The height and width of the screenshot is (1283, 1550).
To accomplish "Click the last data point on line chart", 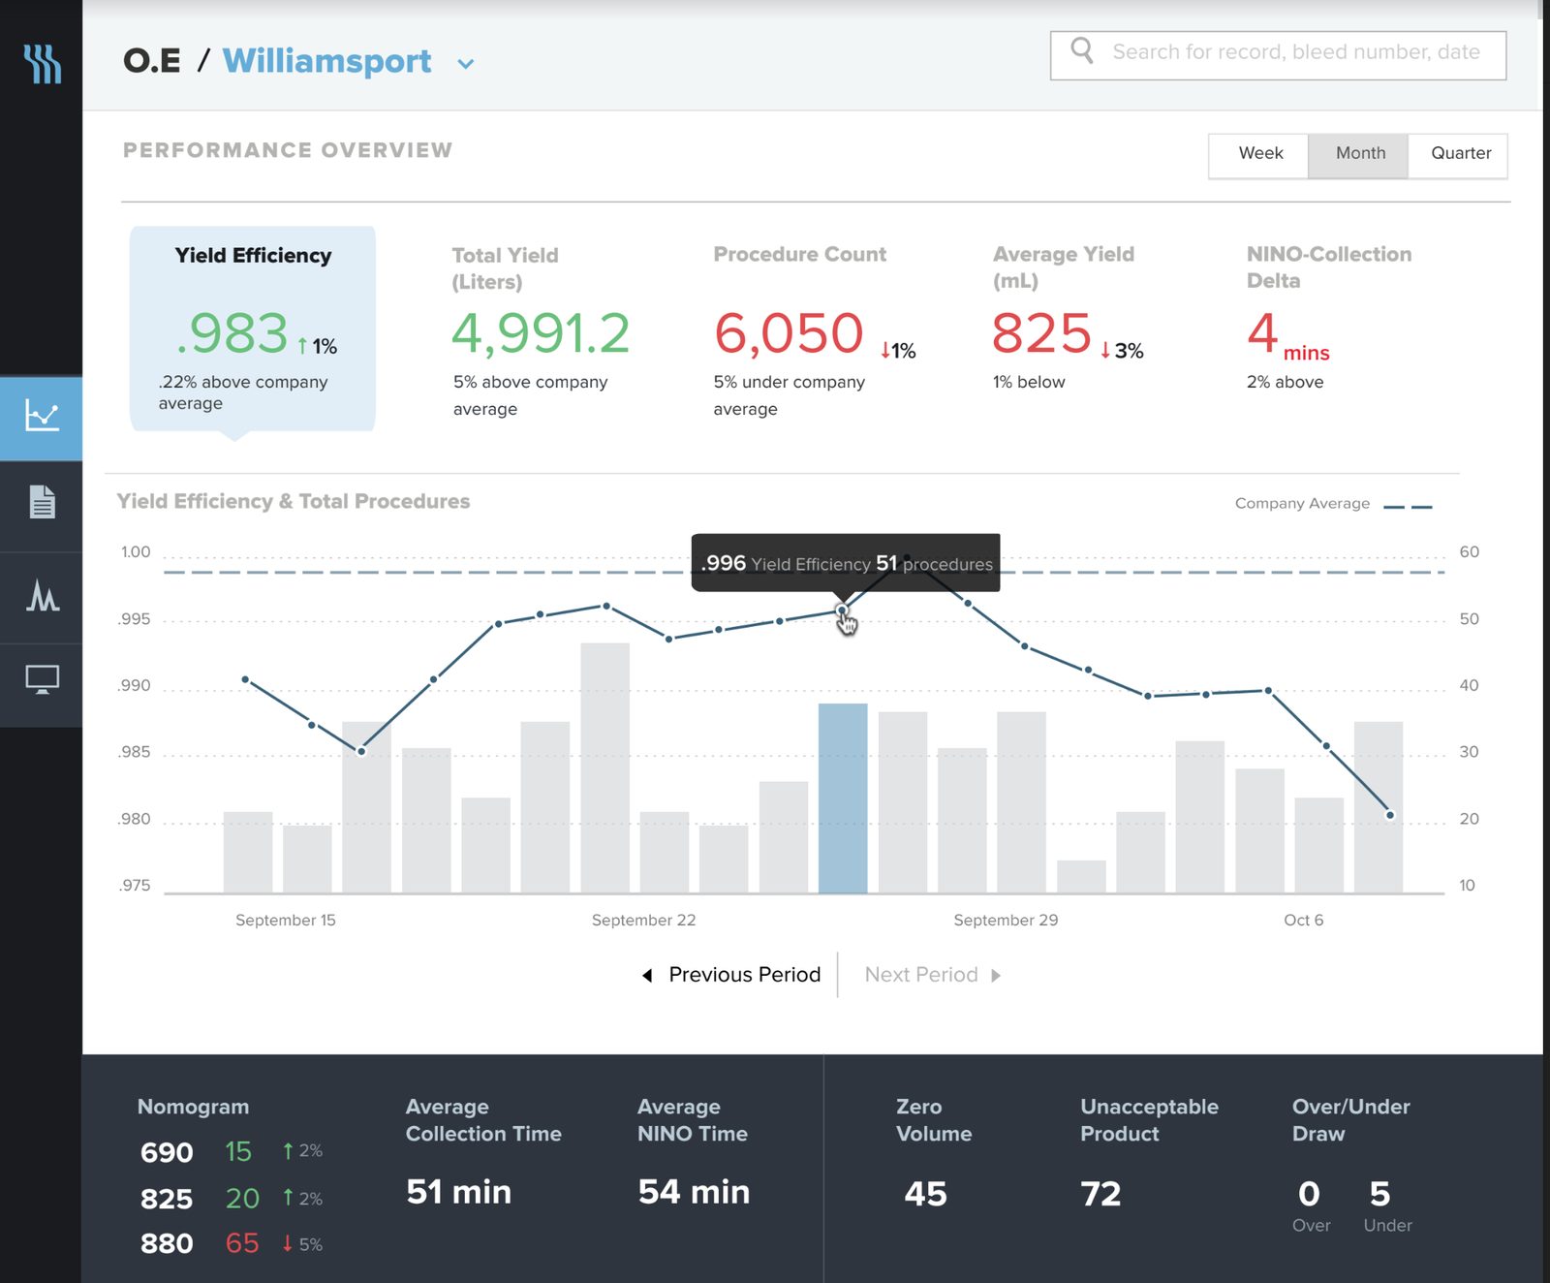I will click(1390, 815).
